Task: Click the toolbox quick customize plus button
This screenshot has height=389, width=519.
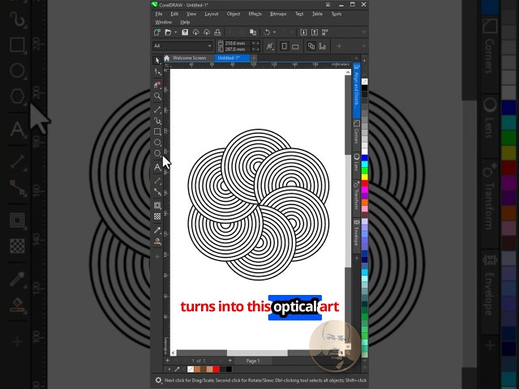Action: (157, 256)
